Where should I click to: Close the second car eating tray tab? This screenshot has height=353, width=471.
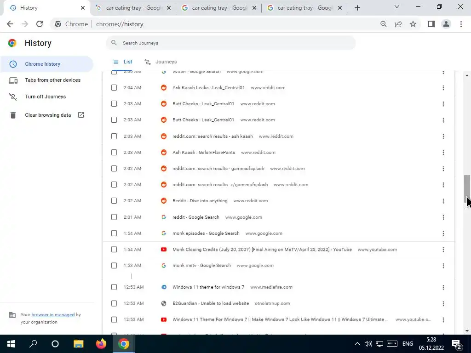pos(254,8)
